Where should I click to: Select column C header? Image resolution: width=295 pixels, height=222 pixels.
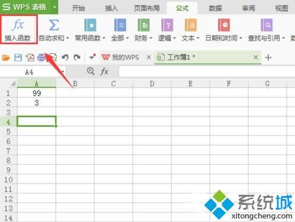pos(114,84)
